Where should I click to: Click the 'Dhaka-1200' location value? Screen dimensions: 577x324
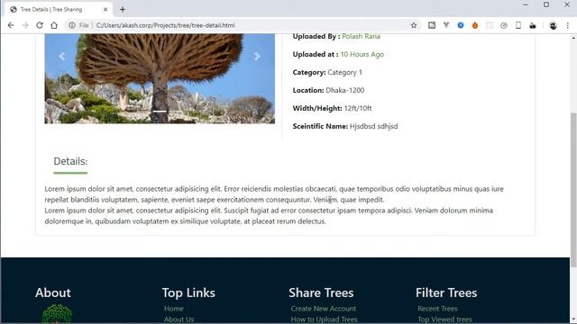[345, 90]
